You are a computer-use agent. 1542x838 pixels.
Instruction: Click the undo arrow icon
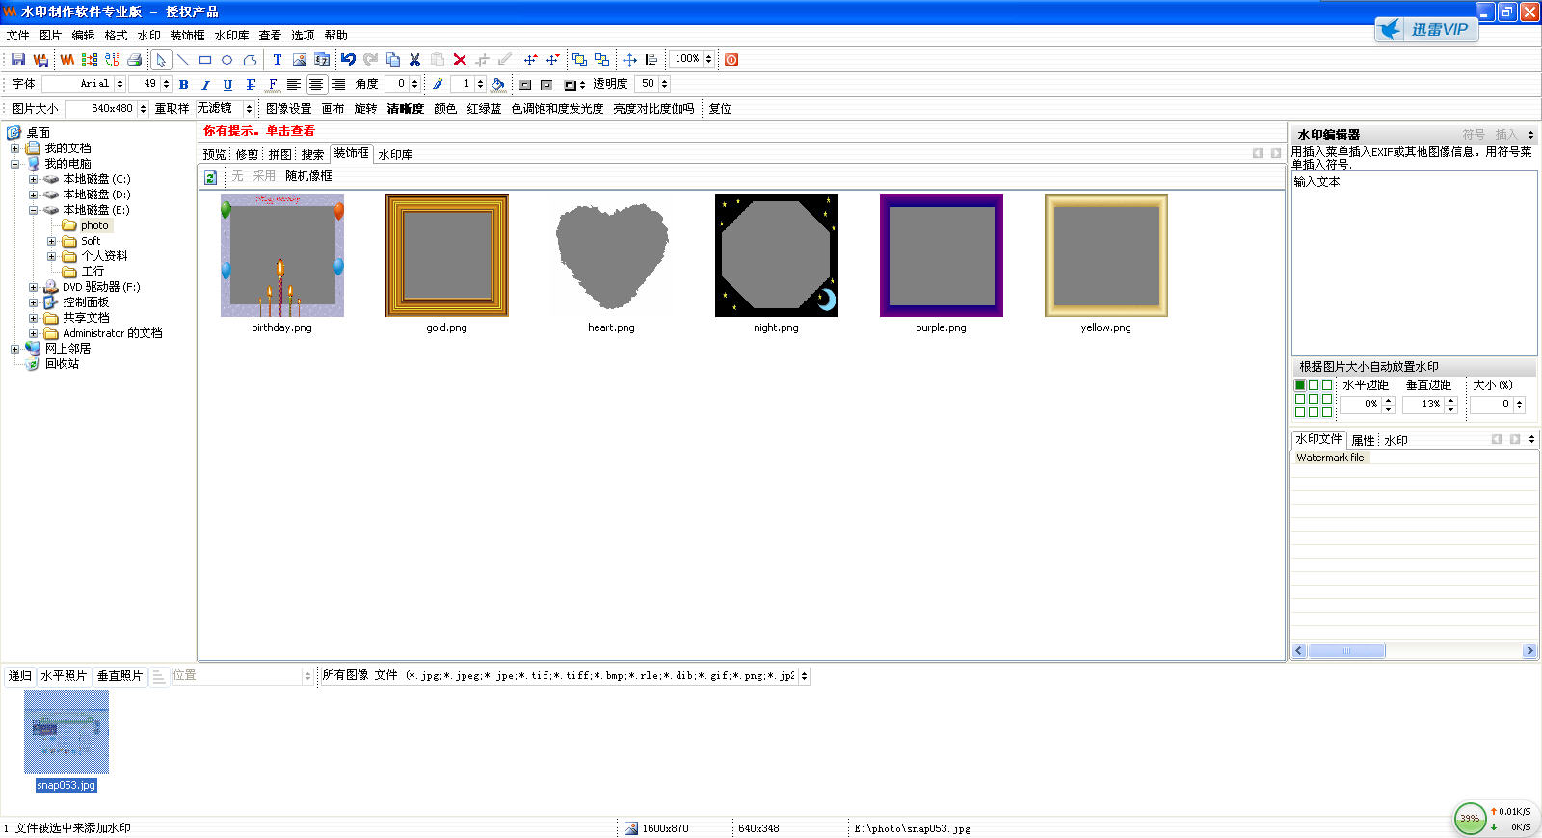pos(348,60)
